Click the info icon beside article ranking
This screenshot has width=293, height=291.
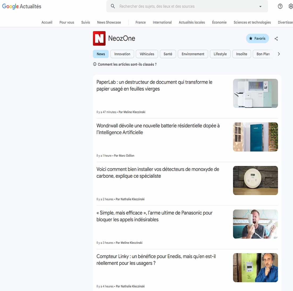point(95,64)
